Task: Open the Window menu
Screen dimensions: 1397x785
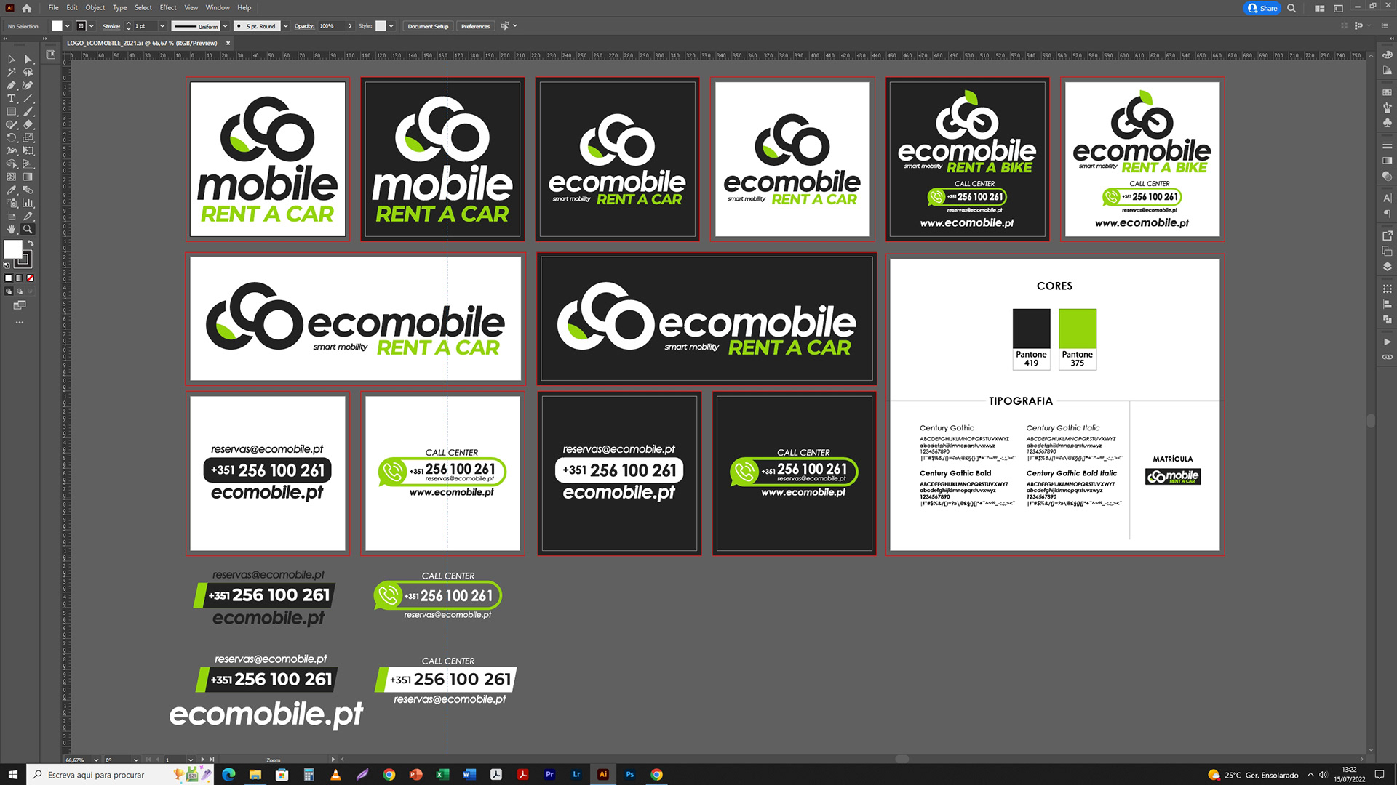Action: (x=218, y=8)
